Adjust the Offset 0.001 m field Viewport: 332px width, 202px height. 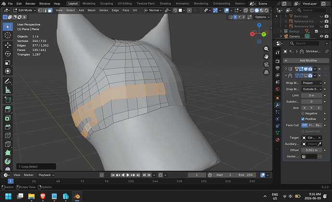tap(312, 150)
